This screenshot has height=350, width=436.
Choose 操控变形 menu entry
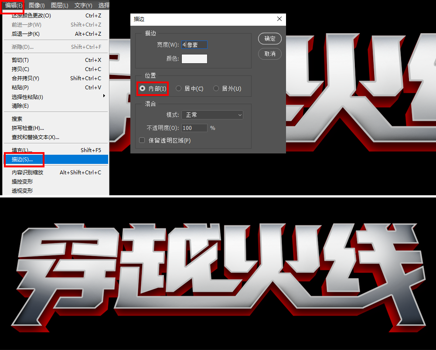pyautogui.click(x=56, y=181)
